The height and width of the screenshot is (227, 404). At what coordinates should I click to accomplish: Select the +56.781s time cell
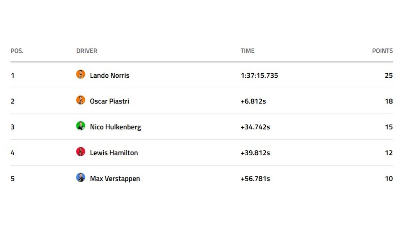coord(255,179)
